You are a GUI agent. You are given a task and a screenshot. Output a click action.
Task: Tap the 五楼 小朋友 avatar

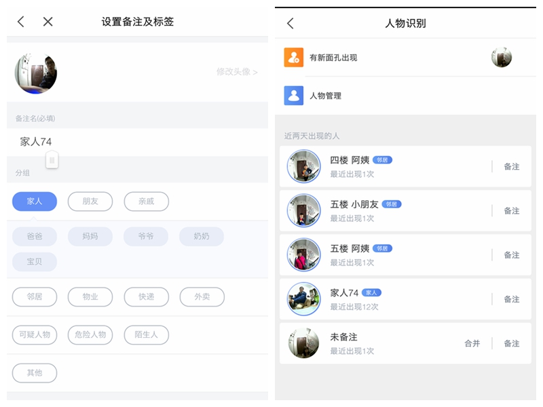[303, 210]
